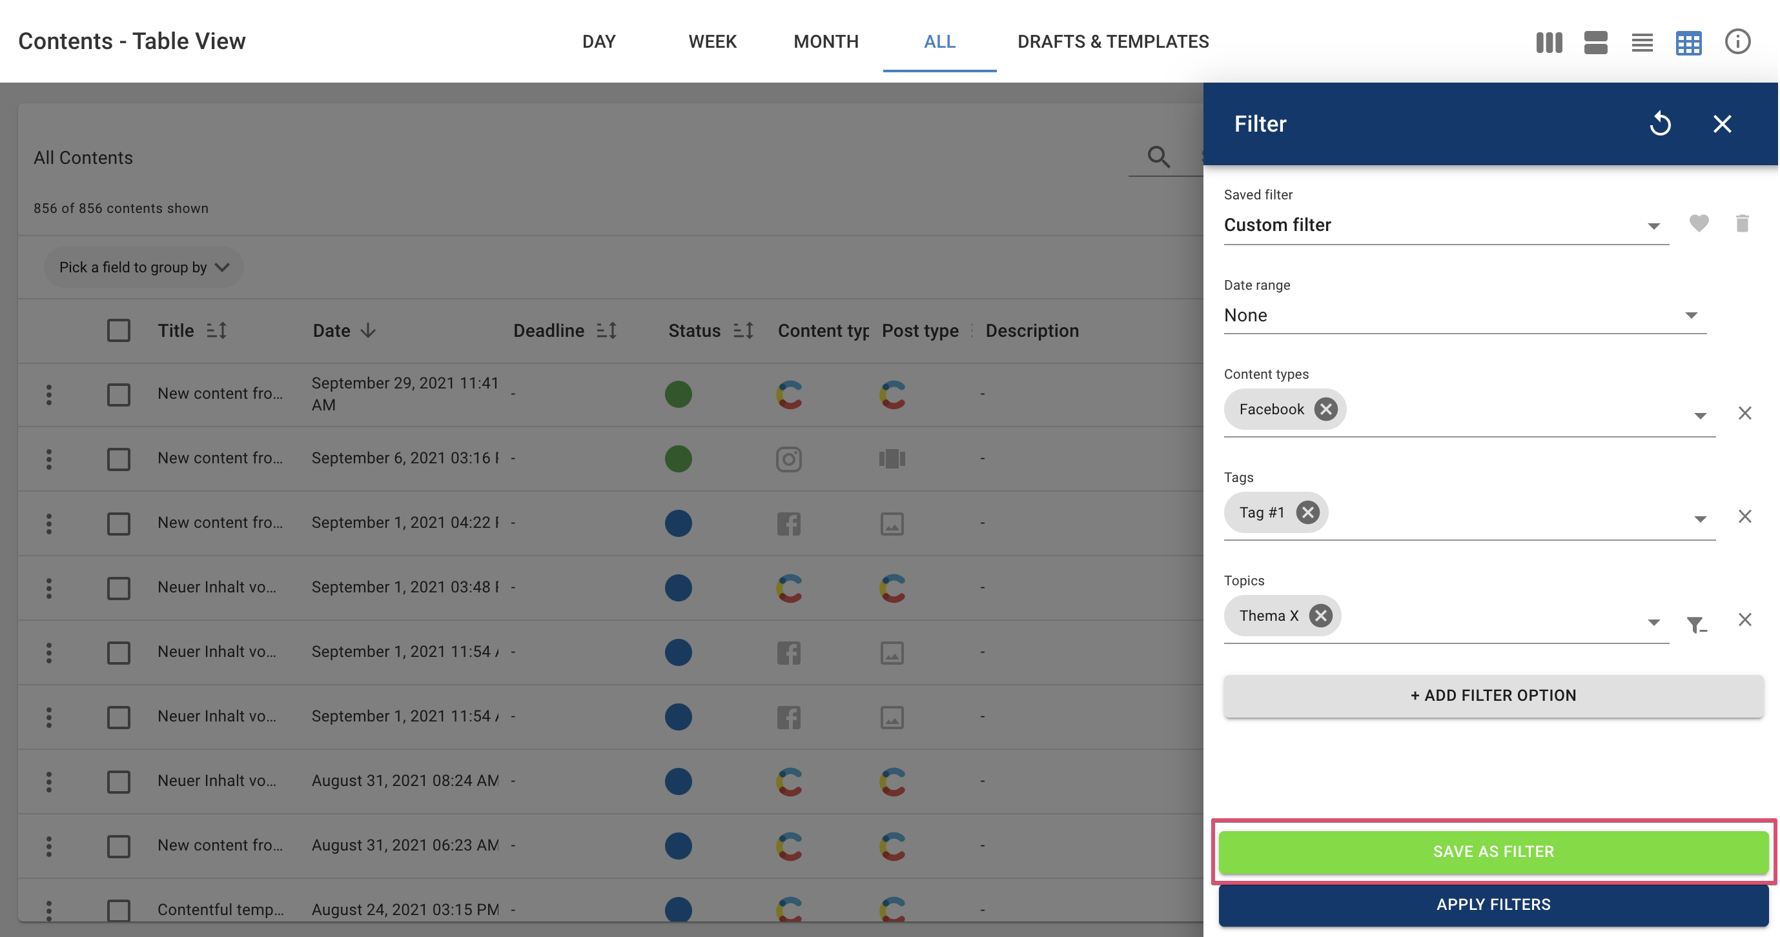Switch to the column board view icon
The image size is (1780, 937).
[x=1548, y=42]
